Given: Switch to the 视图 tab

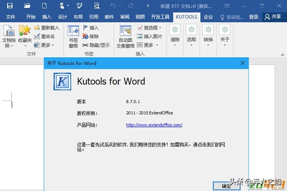Looking at the screenshot, I should point(140,17).
